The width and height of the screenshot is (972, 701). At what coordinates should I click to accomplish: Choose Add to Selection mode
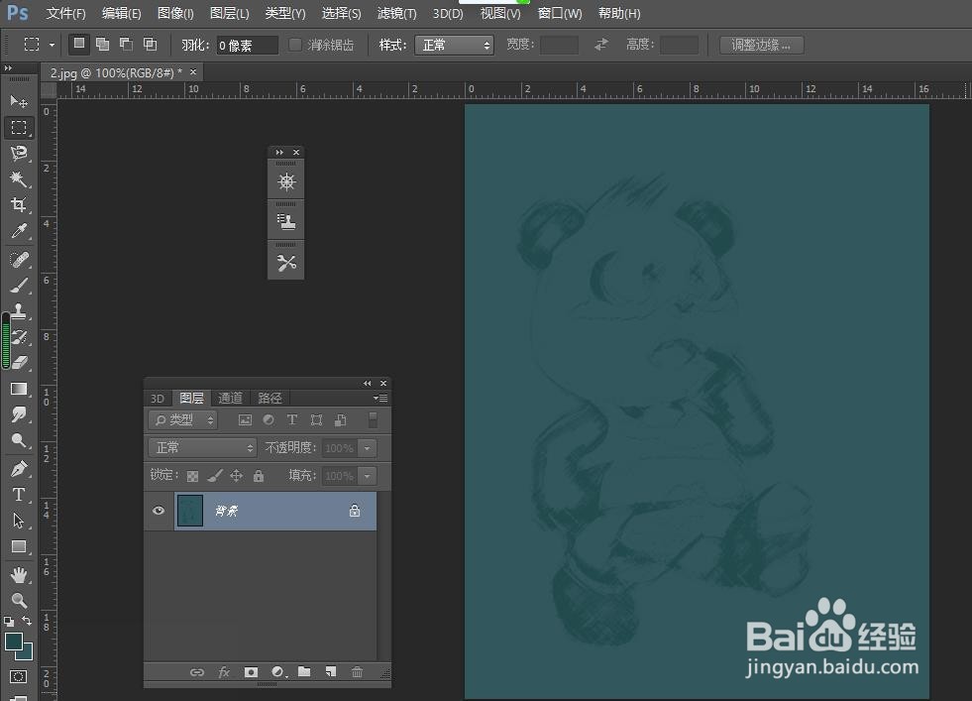(x=102, y=44)
